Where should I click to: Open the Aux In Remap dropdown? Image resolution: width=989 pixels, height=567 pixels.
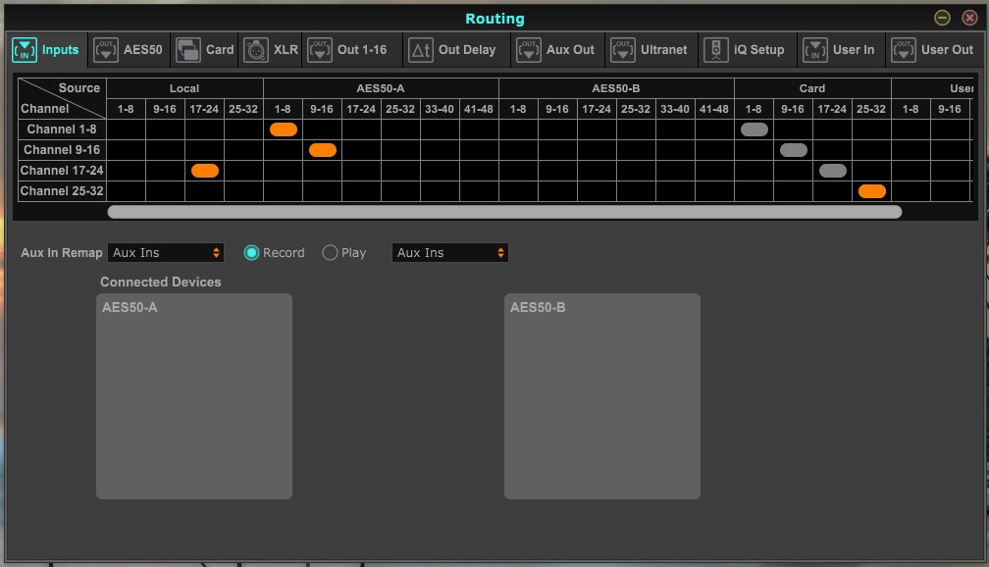[x=166, y=253]
